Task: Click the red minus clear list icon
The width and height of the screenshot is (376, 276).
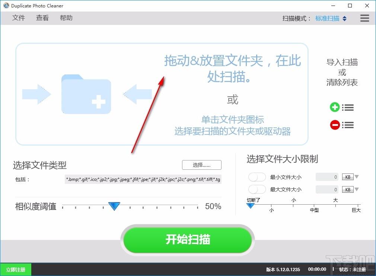Action: [342, 125]
